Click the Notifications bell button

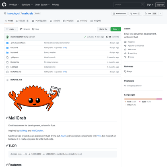(119, 14)
